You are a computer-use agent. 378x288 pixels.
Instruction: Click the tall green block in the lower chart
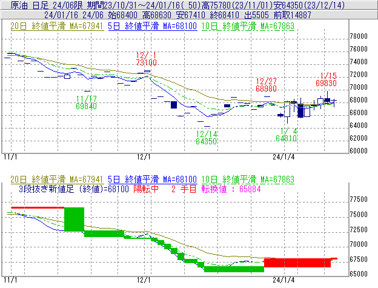(74, 219)
